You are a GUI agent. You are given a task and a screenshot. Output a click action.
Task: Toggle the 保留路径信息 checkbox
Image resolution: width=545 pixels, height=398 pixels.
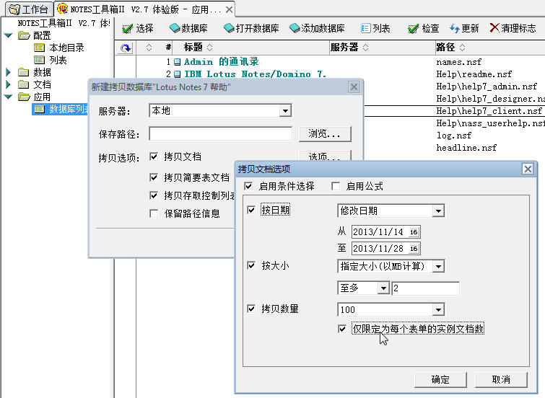tap(153, 213)
